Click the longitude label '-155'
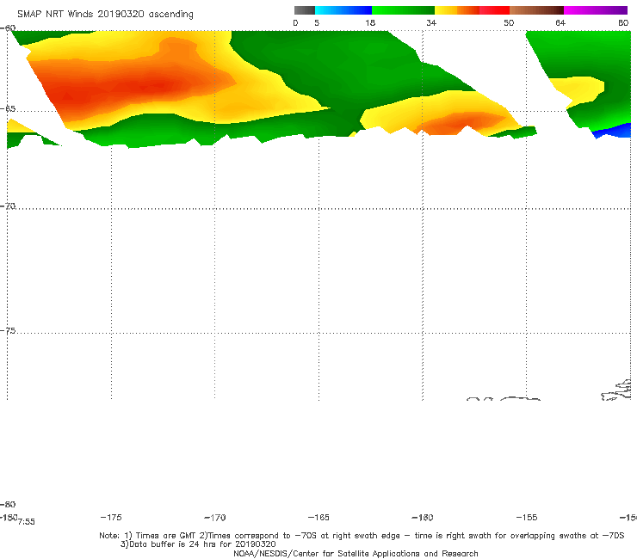The height and width of the screenshot is (559, 637). pyautogui.click(x=527, y=518)
